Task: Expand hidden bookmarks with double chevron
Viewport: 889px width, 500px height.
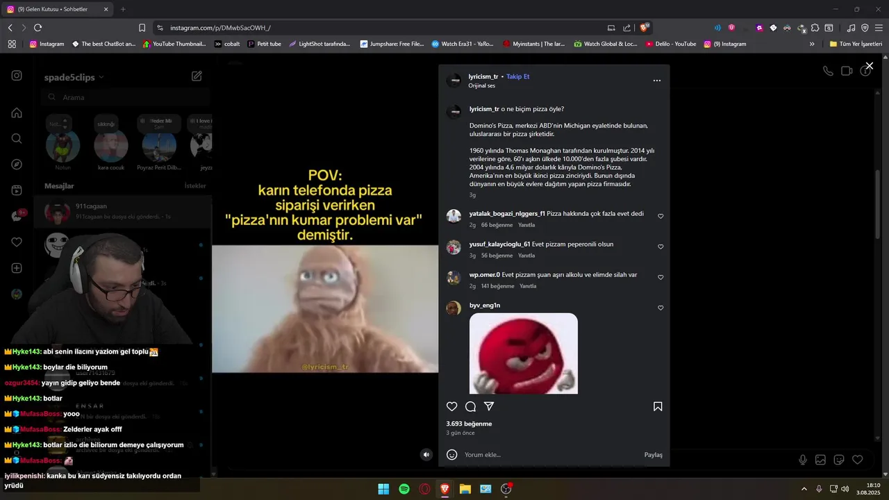Action: (x=812, y=44)
